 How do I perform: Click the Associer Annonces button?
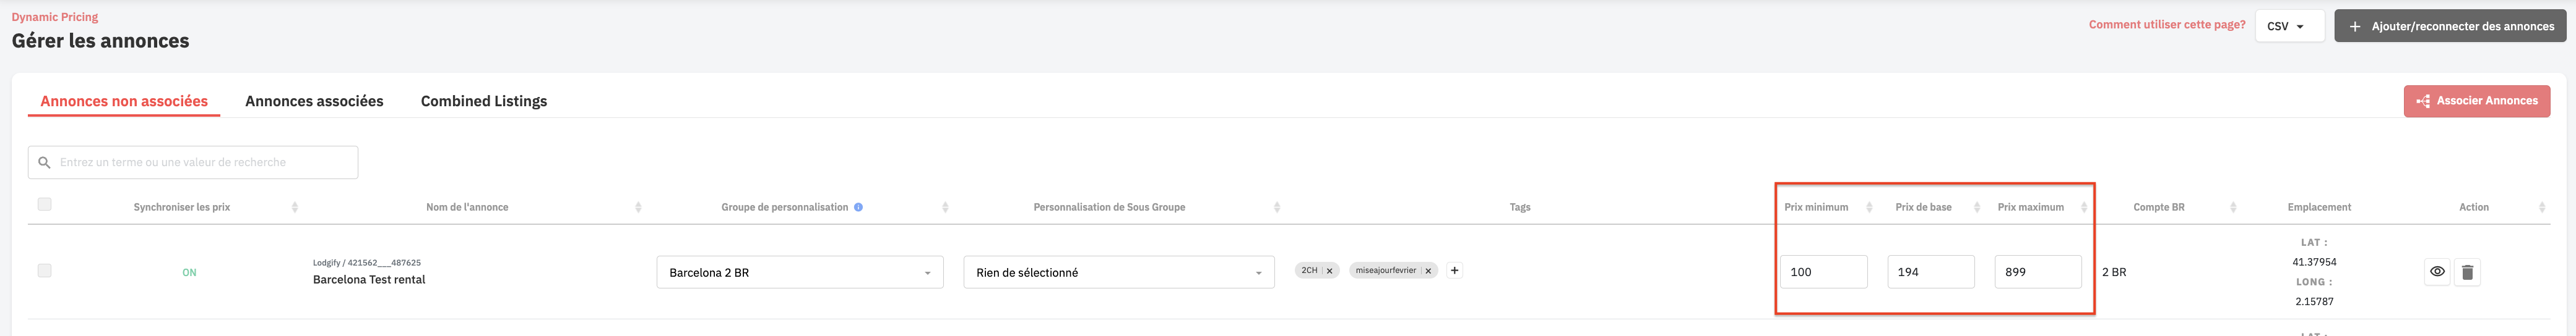coord(2476,101)
